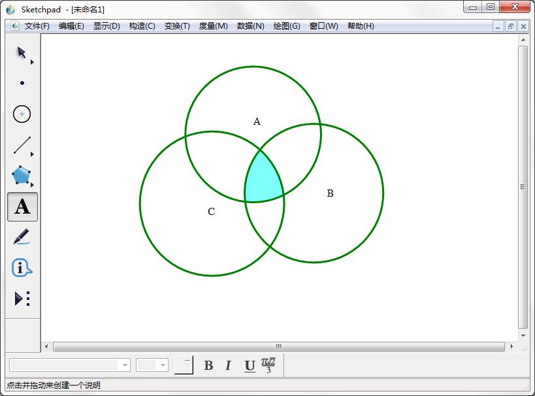This screenshot has height=396, width=535.
Task: Click the vertical scrollbar down arrow
Action: pos(523,336)
